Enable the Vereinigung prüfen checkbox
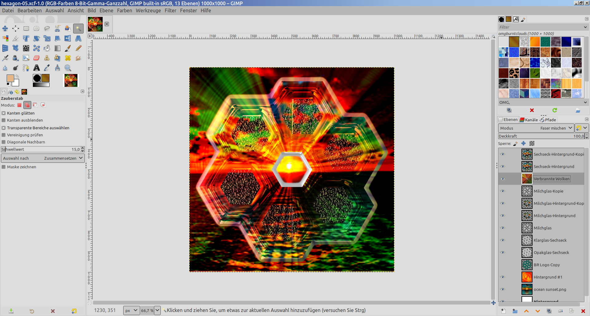 pyautogui.click(x=4, y=135)
